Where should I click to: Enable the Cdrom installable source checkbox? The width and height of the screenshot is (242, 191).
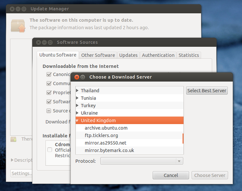pos(50,149)
